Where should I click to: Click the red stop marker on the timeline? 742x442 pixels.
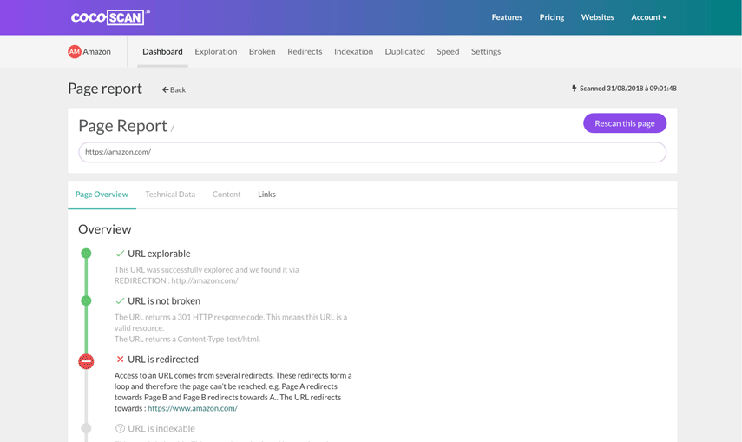point(86,361)
